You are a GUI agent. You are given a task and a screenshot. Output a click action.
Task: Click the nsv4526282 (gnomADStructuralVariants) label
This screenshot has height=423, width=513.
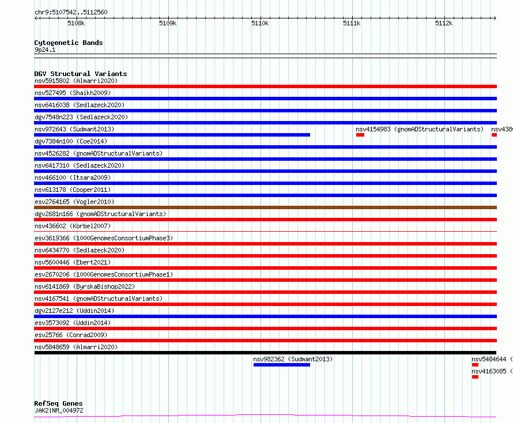[x=99, y=153]
